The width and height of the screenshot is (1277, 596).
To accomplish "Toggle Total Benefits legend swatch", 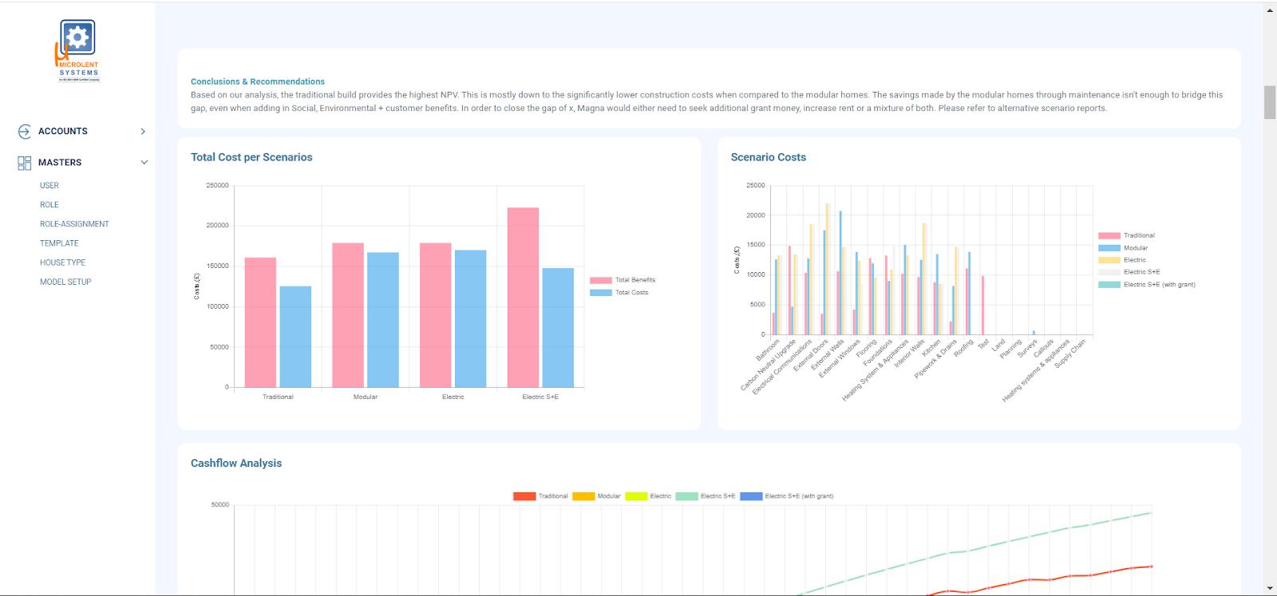I will (600, 280).
